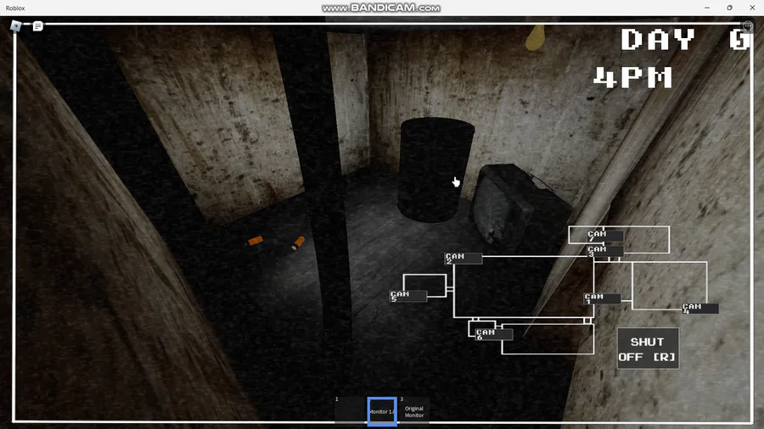Viewport: 764px width, 429px height.
Task: Switch to CAM 6 on the map
Action: (494, 334)
